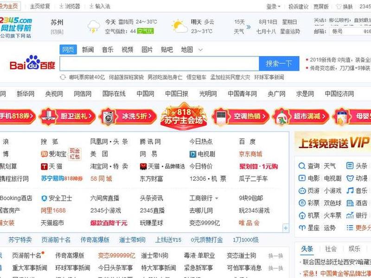Click the 电视剧 blue play icon
Viewport: 371px width, 278px height.
pos(193,154)
